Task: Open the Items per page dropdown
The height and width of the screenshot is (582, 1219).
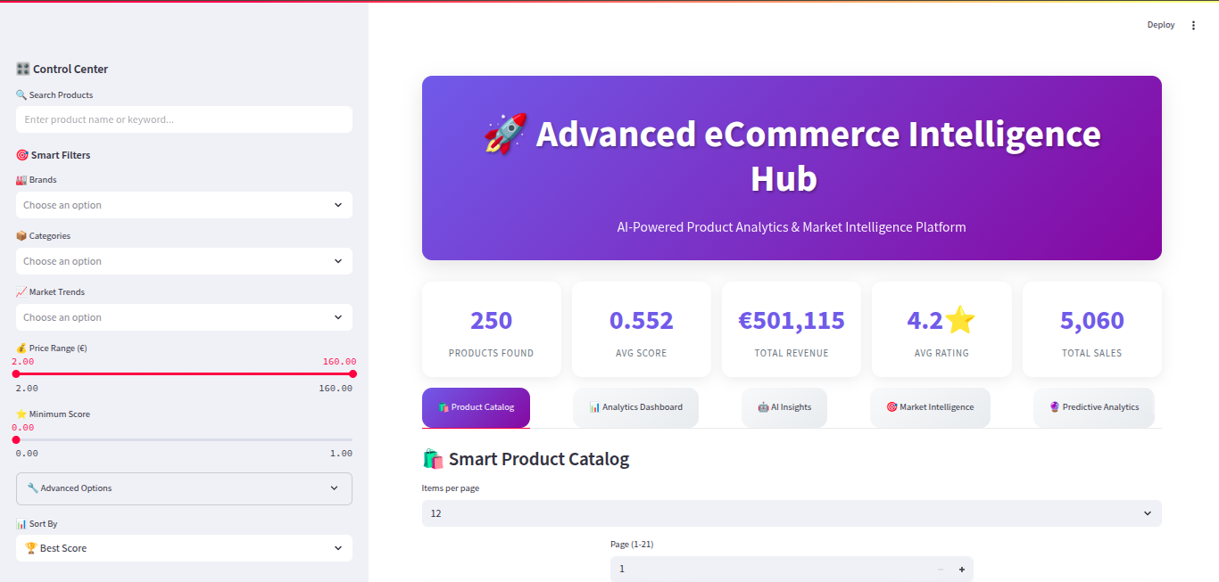Action: pos(792,513)
